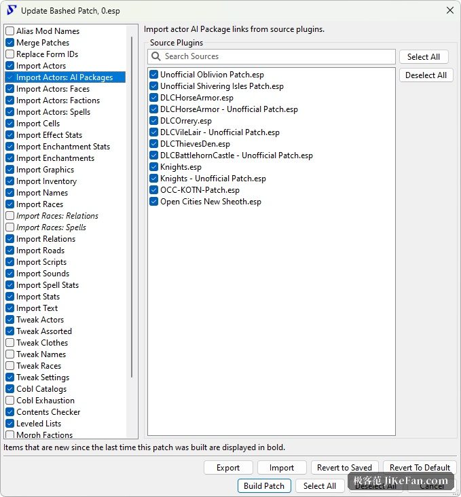Select the Import Names row
Image resolution: width=461 pixels, height=497 pixels.
click(65, 193)
